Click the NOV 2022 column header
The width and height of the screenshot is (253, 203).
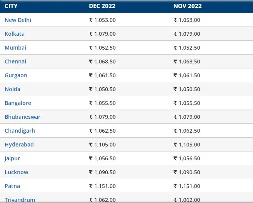pyautogui.click(x=187, y=6)
